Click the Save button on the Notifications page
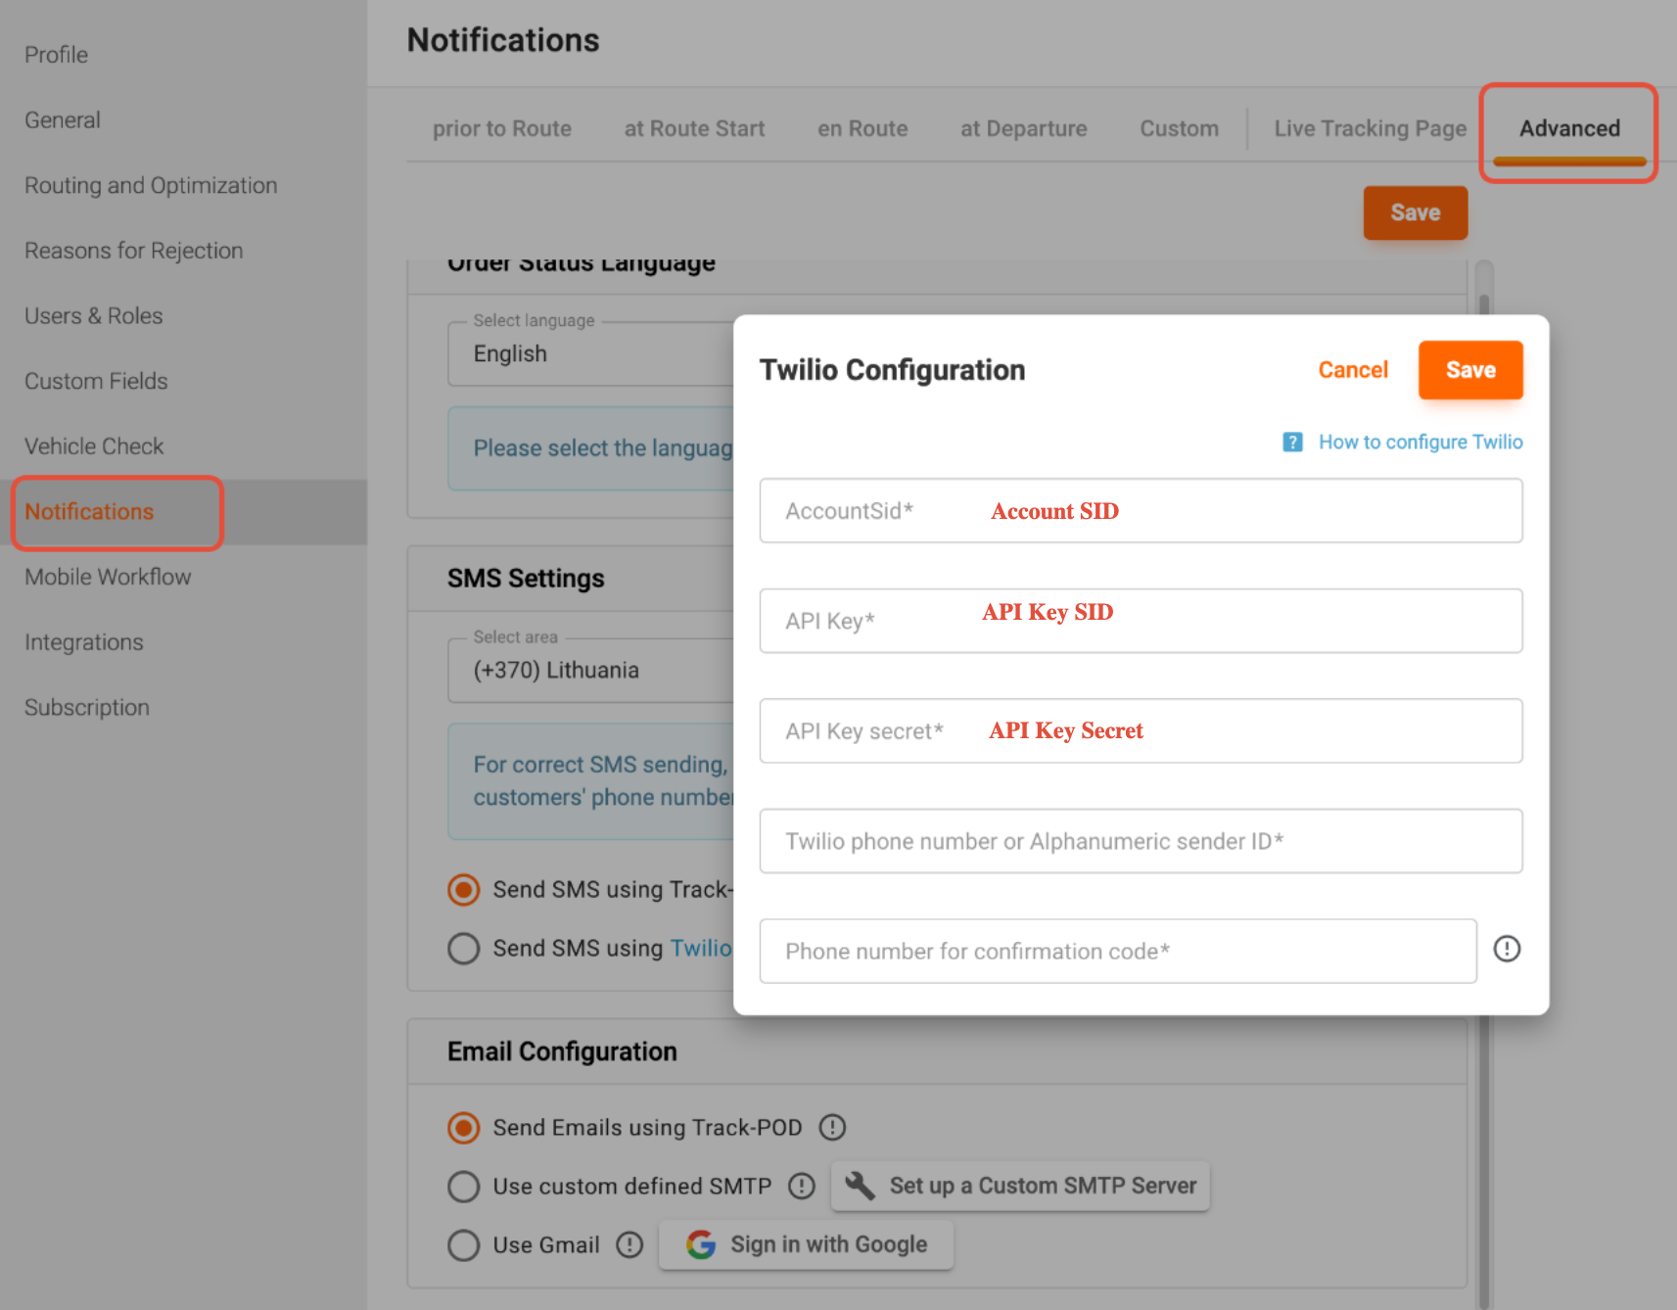 [1416, 213]
